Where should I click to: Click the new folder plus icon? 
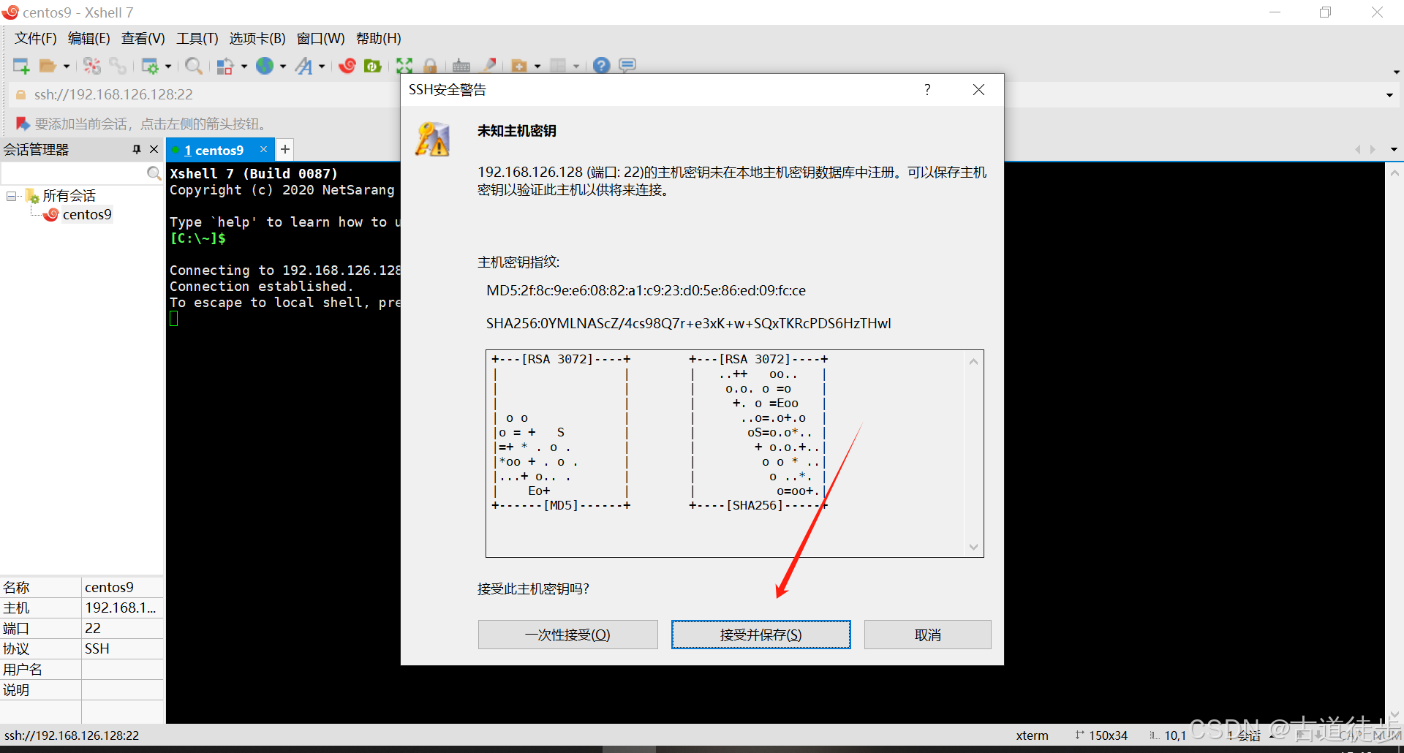click(519, 66)
